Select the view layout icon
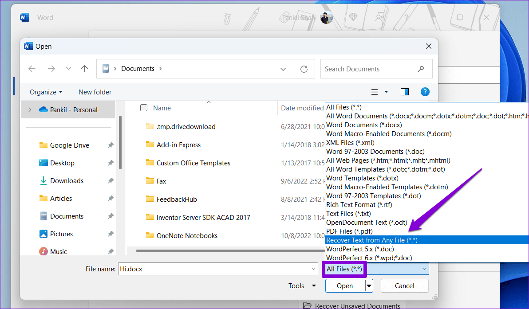The image size is (529, 309). click(x=375, y=91)
